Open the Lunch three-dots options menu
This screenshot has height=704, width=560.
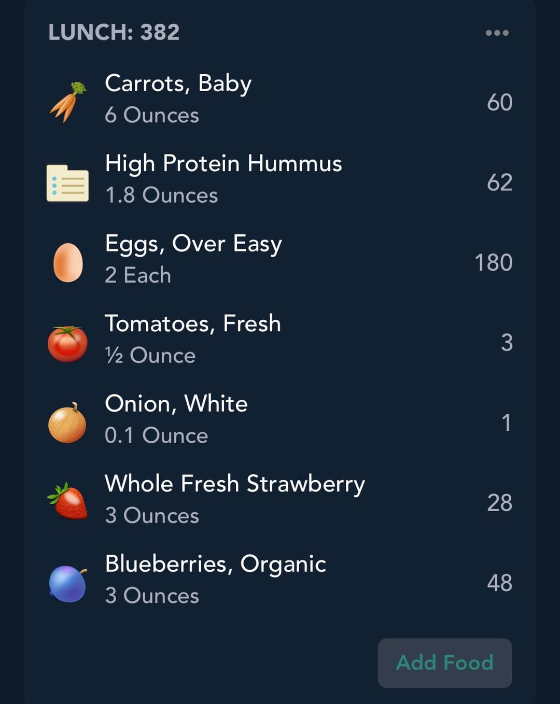(x=497, y=33)
